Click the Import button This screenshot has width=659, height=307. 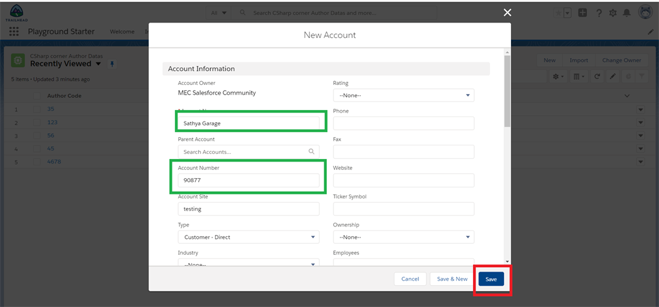pyautogui.click(x=579, y=60)
